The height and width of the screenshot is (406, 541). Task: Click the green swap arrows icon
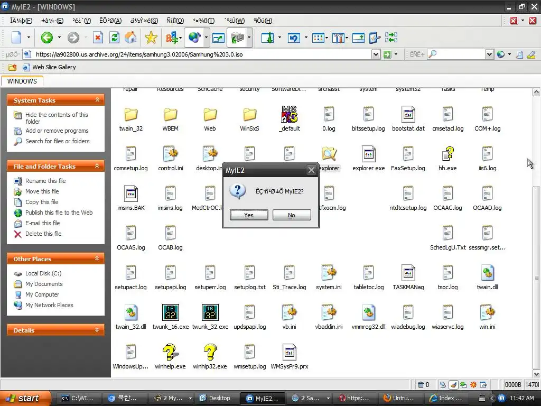point(391,38)
